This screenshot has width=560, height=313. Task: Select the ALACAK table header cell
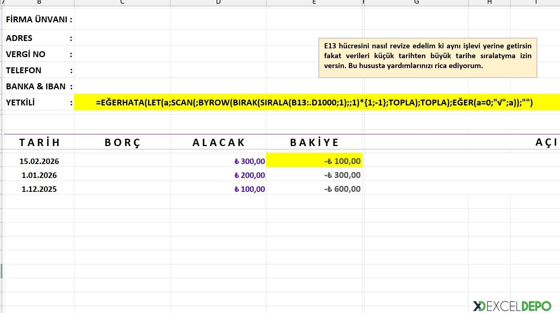(218, 142)
